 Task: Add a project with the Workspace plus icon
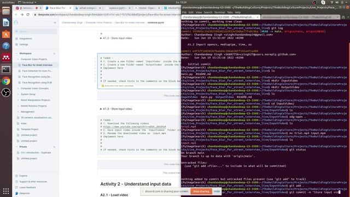(x=55, y=54)
